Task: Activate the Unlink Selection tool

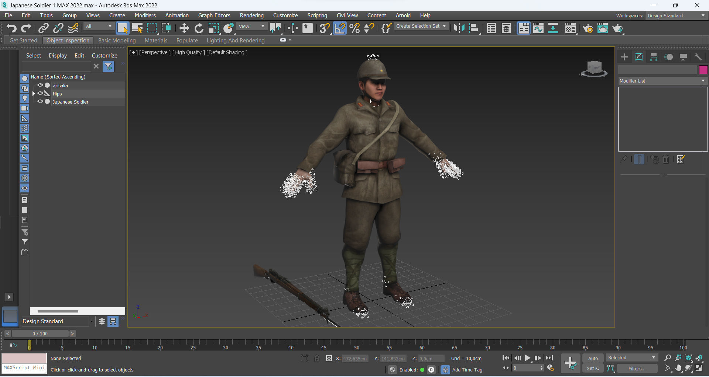Action: click(58, 28)
